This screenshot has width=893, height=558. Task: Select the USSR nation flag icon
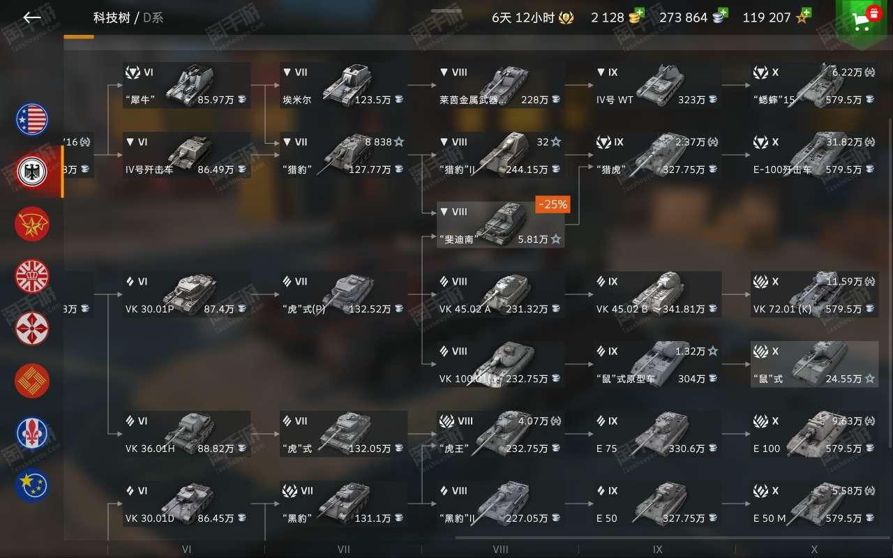33,224
